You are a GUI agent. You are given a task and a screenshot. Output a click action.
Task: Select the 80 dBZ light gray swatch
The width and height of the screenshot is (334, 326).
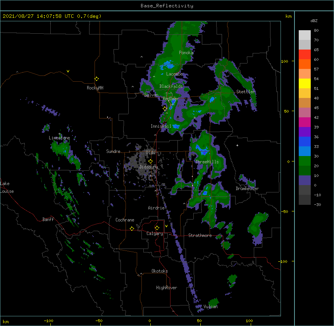tap(305, 35)
